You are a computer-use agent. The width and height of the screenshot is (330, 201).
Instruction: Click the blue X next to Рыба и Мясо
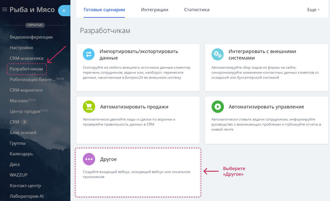tap(64, 10)
